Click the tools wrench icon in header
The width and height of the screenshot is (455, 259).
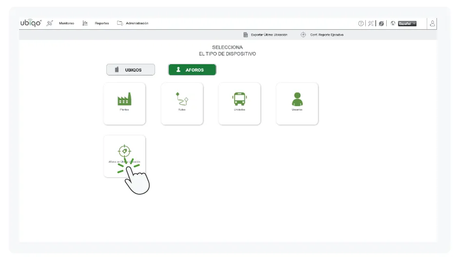pyautogui.click(x=371, y=23)
